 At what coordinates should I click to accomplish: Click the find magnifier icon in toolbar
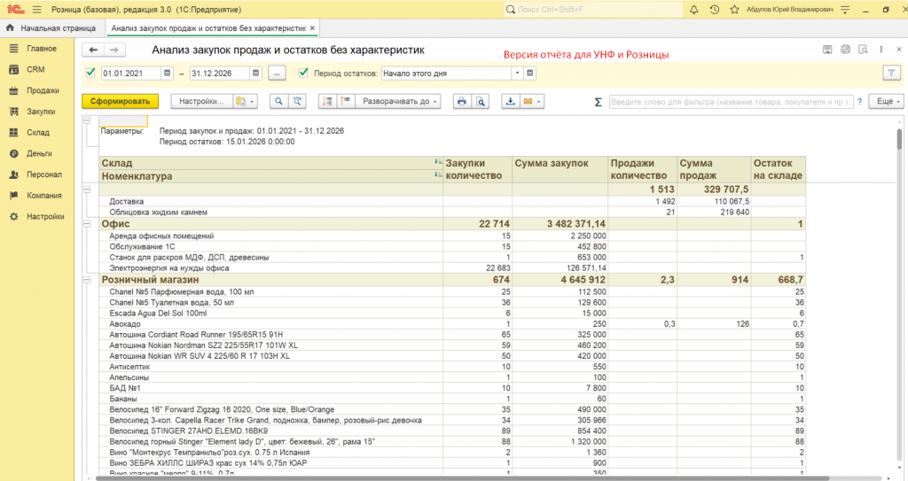[x=278, y=102]
